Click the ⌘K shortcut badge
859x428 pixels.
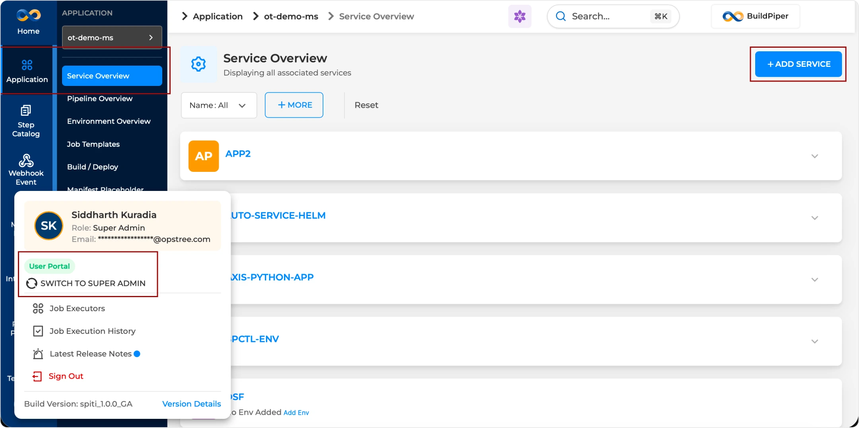tap(661, 16)
